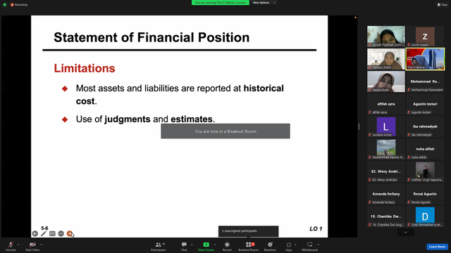Image resolution: width=451 pixels, height=253 pixels.
Task: Click the gallery panel resize handle
Action: (359, 126)
